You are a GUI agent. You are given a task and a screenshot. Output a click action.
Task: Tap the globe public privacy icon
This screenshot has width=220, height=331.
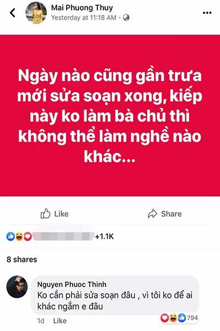point(126,18)
